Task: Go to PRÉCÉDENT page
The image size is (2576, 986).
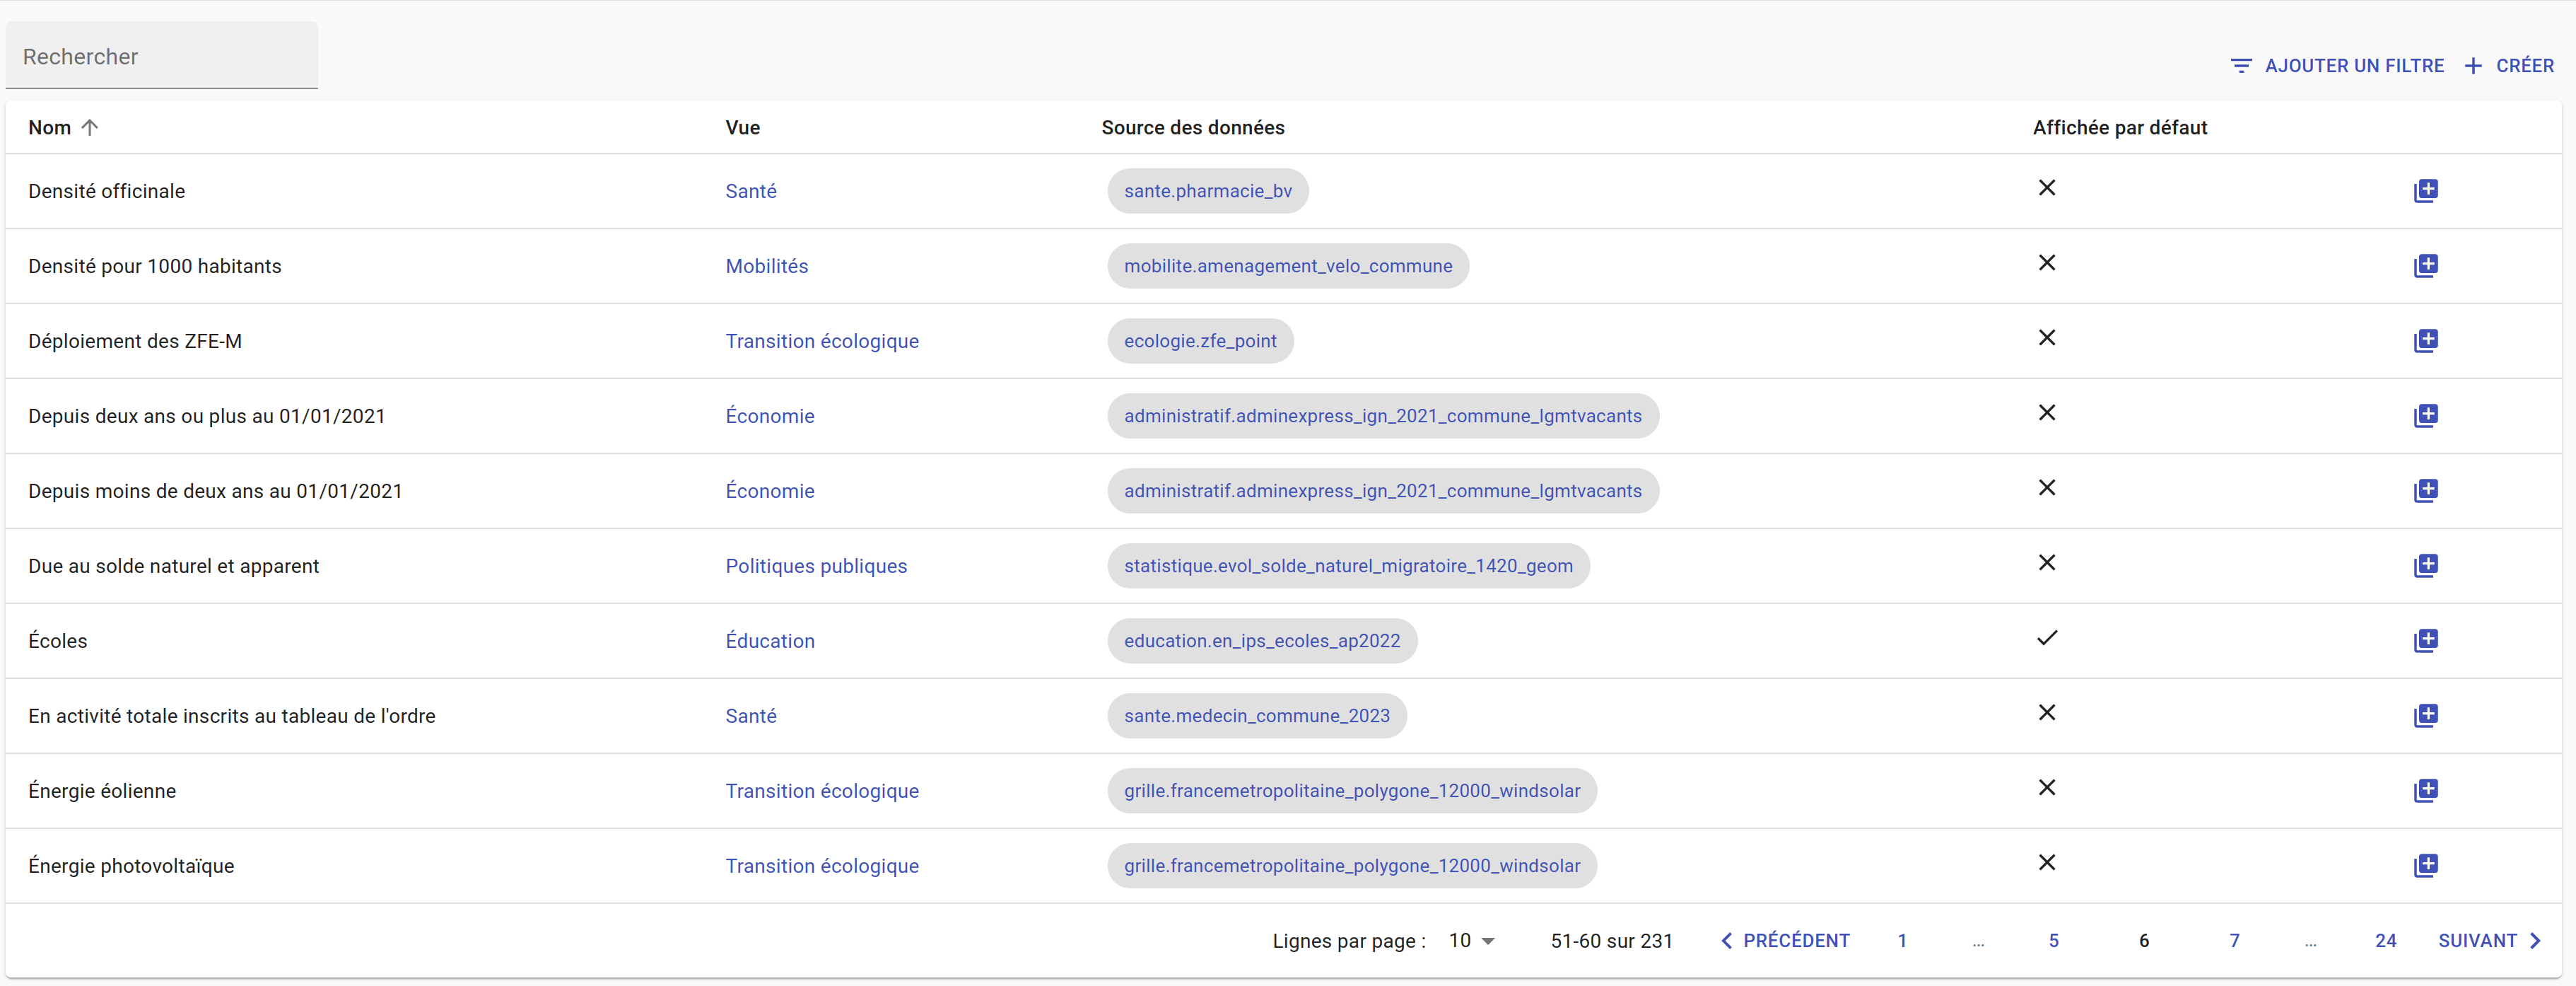Action: (1785, 941)
